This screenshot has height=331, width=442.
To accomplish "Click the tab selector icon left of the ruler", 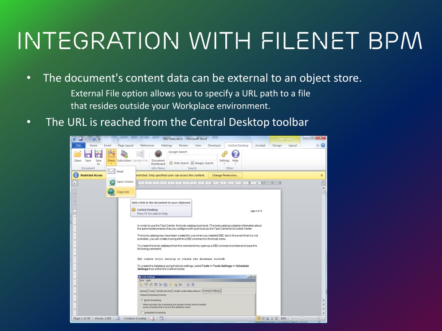I will [x=75, y=183].
